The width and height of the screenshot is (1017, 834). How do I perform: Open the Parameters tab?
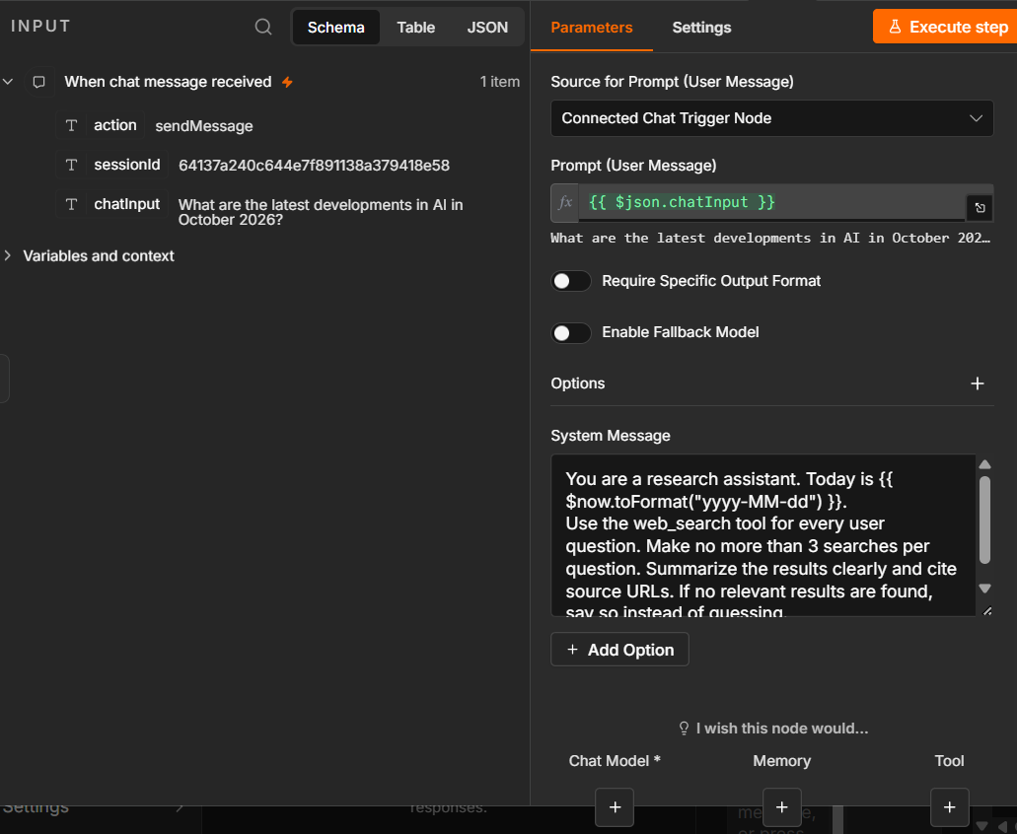pyautogui.click(x=592, y=28)
